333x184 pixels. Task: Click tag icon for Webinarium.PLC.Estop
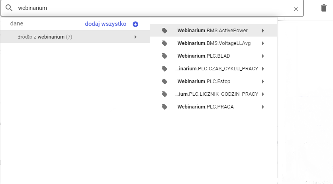tap(165, 81)
